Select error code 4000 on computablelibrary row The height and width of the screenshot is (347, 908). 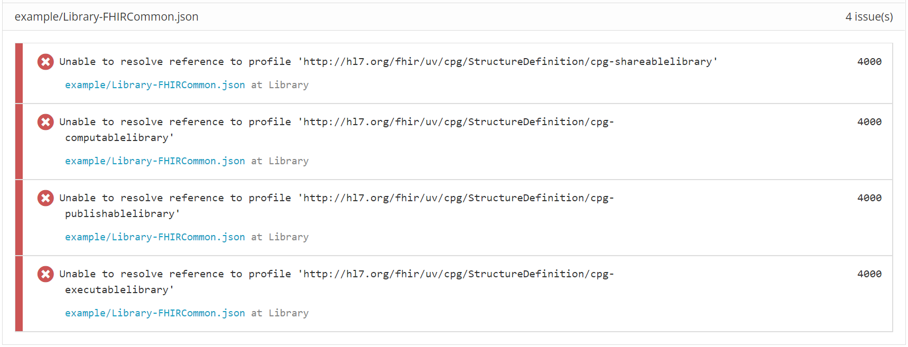[869, 122]
